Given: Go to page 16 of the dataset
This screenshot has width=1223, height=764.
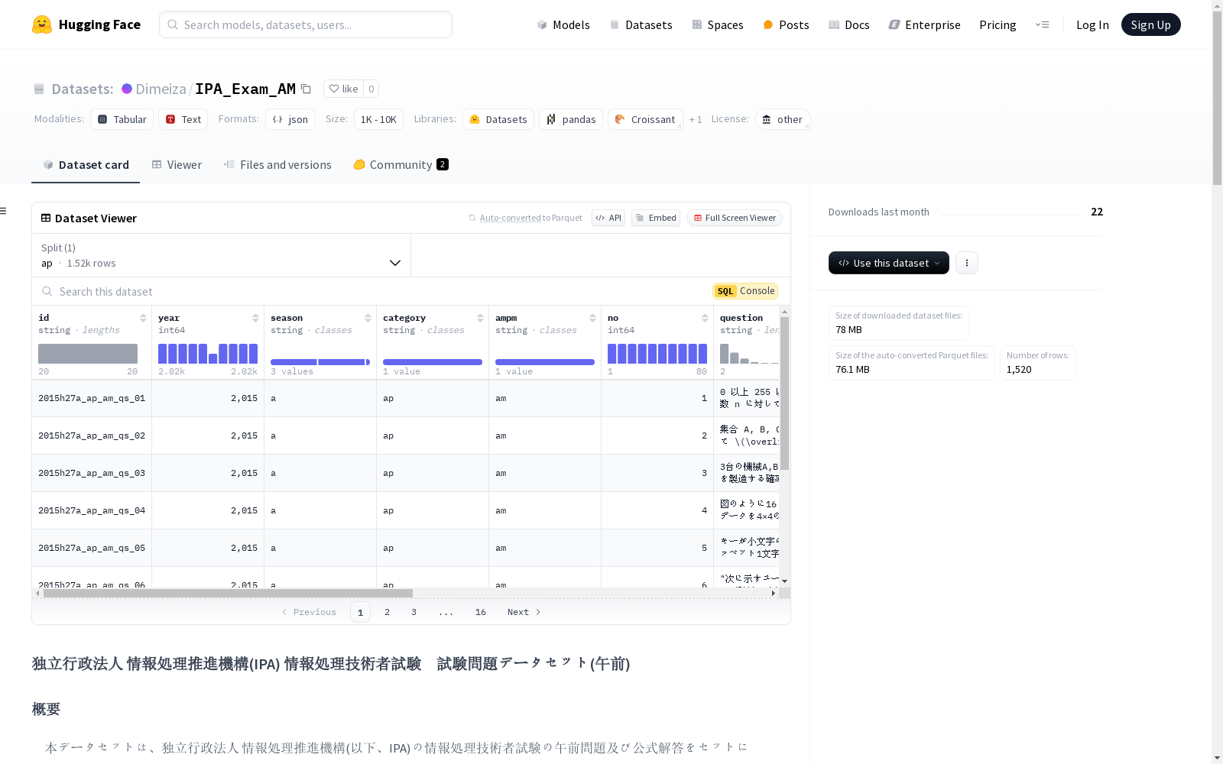Looking at the screenshot, I should coord(481,612).
